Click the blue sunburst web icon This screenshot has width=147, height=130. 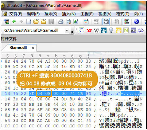[104, 30]
